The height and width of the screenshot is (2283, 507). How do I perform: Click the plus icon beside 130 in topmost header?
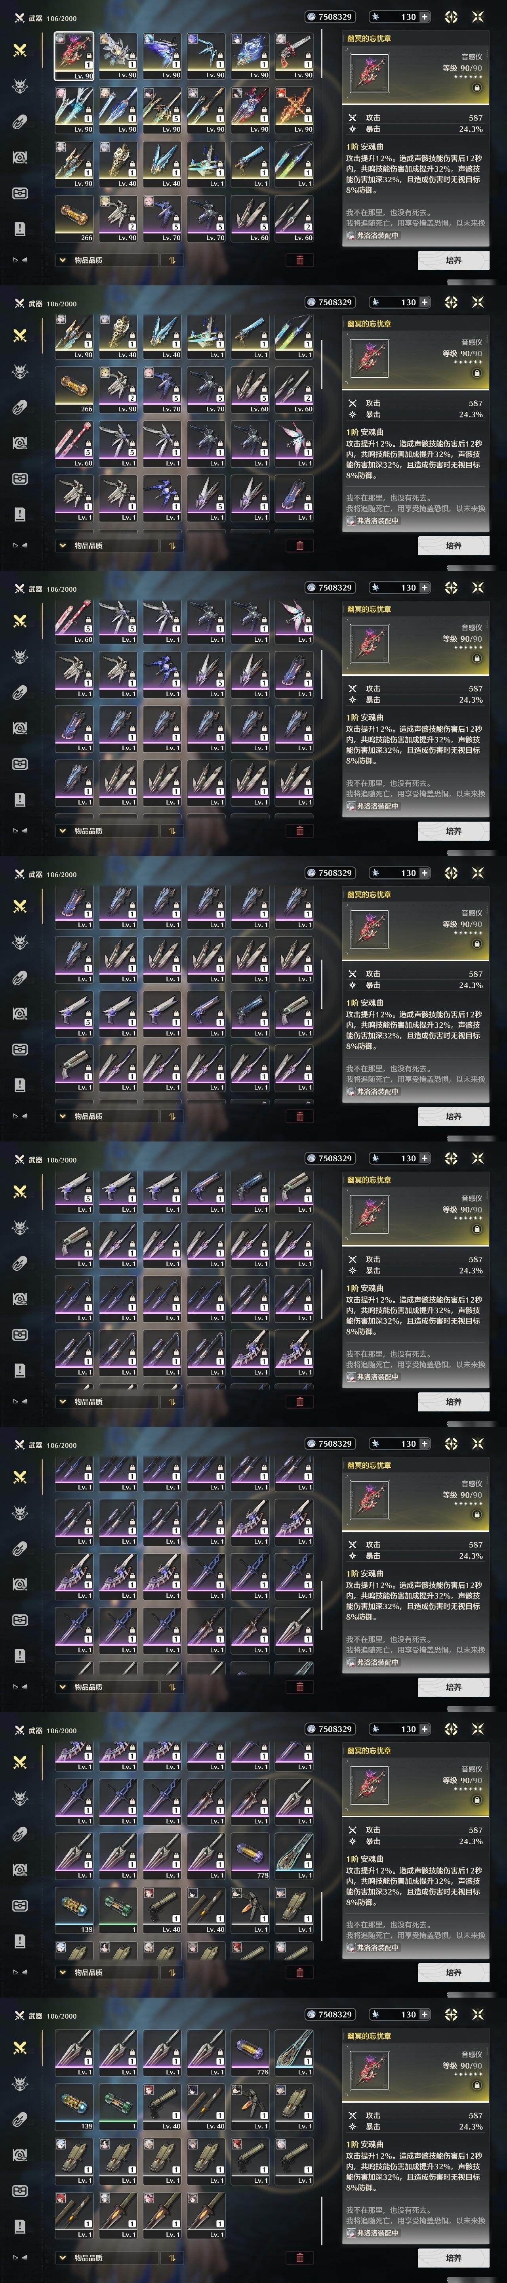coord(425,17)
